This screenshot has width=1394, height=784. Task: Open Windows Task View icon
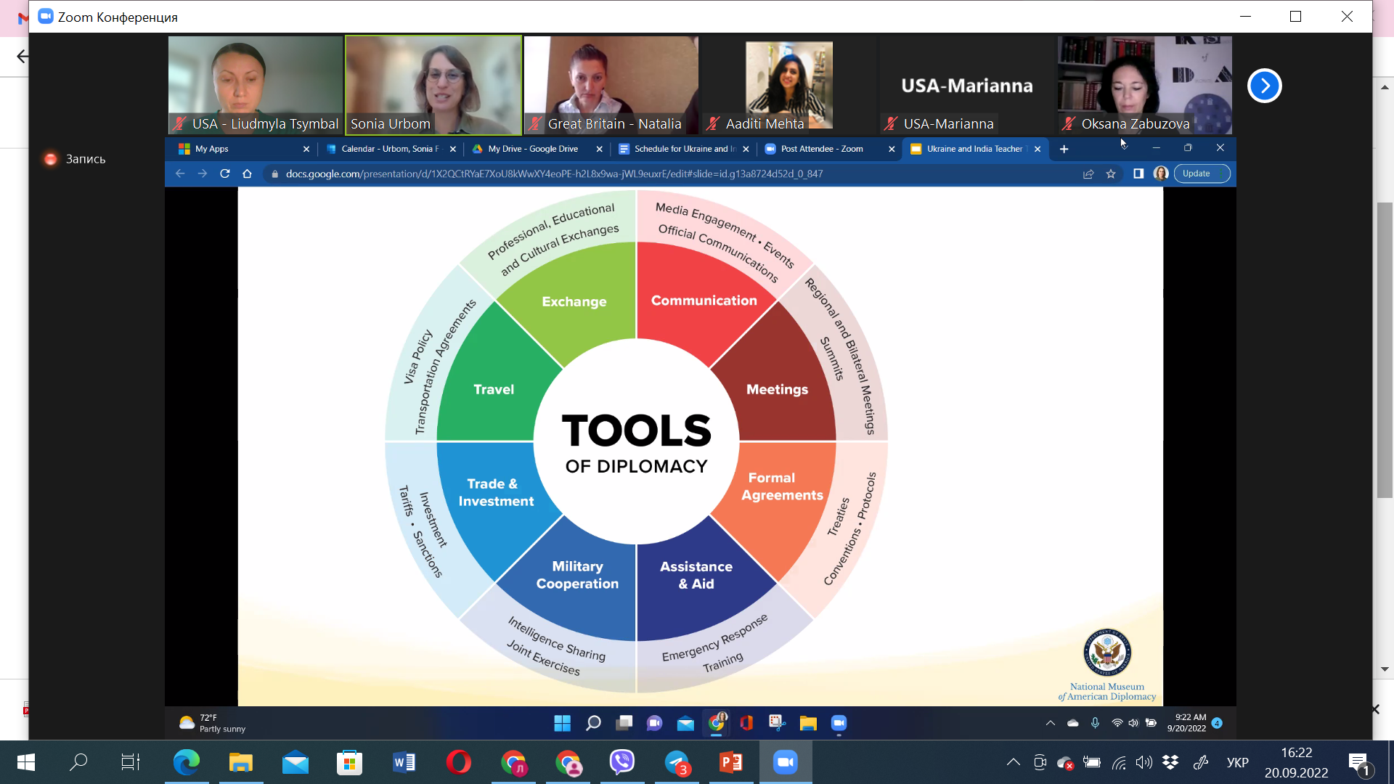click(x=131, y=762)
